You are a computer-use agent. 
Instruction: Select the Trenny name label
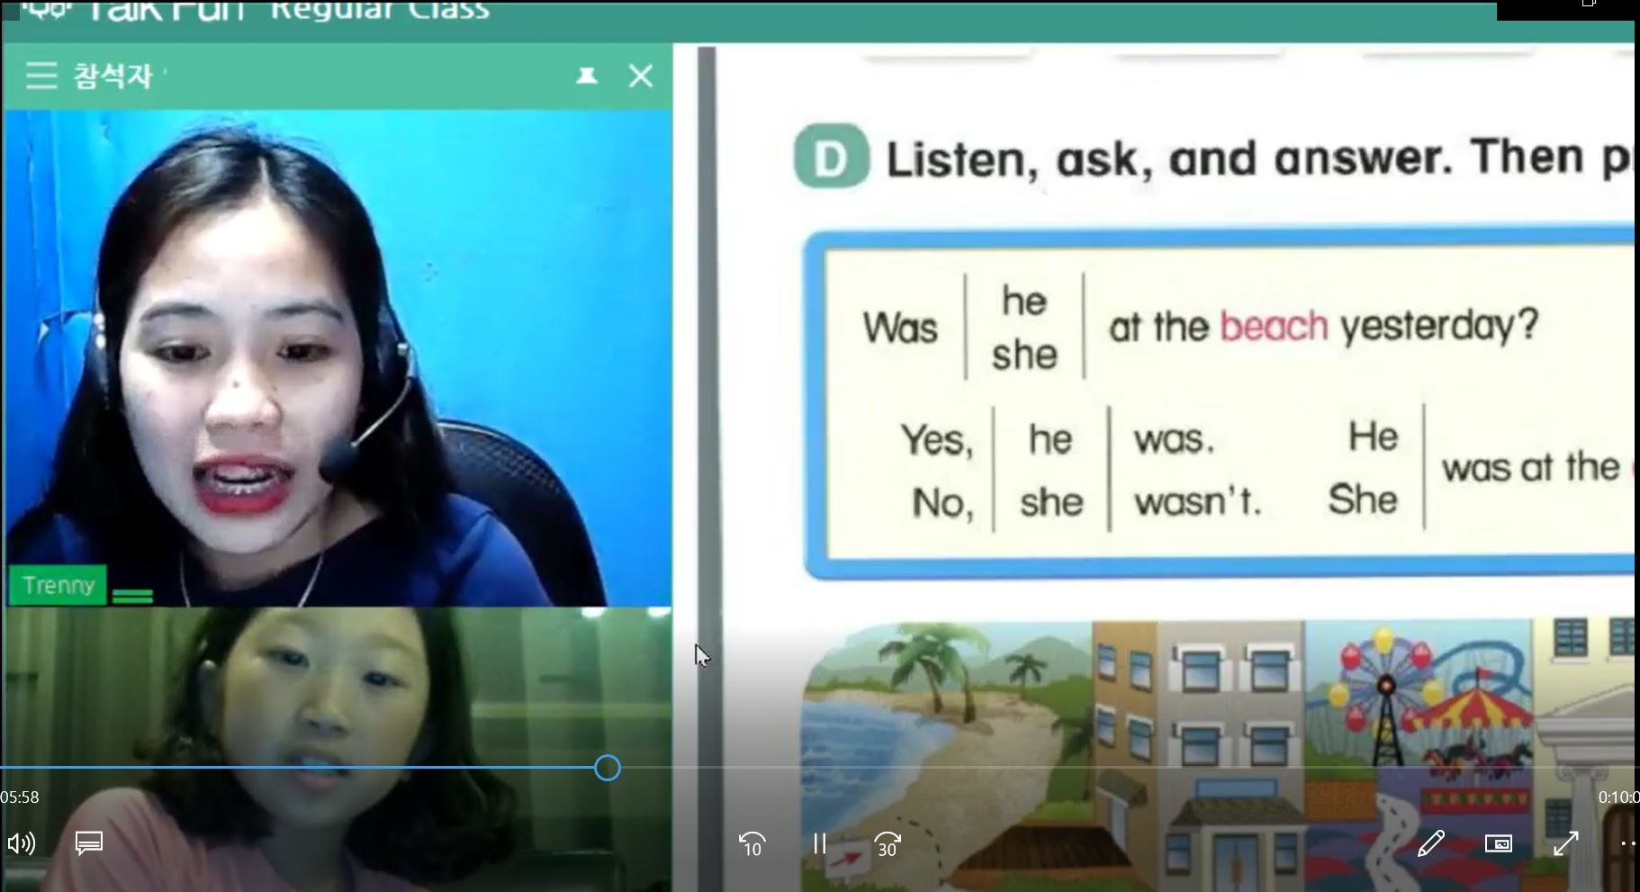point(59,585)
